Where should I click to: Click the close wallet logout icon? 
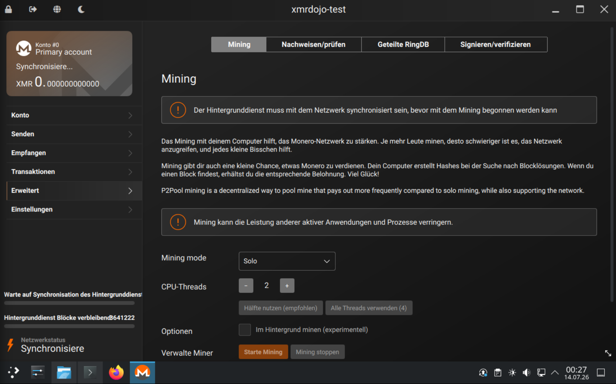point(33,9)
